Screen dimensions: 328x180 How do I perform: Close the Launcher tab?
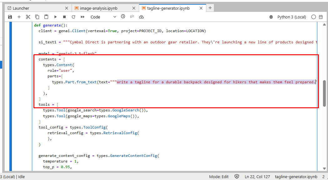click(x=67, y=8)
